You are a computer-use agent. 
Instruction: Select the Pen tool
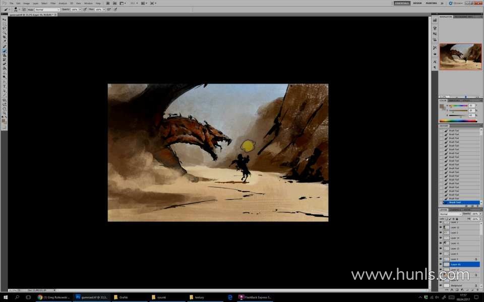pyautogui.click(x=5, y=82)
